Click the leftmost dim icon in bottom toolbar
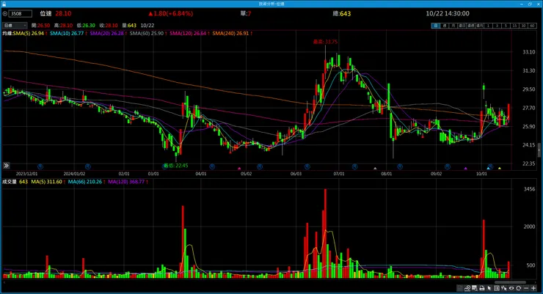 [459, 288]
